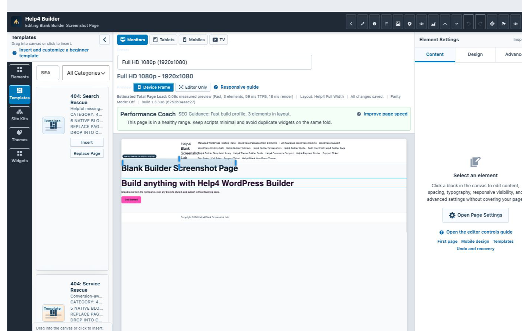Click the help icon beside beginner template link
529x331 pixels.
pos(14,53)
